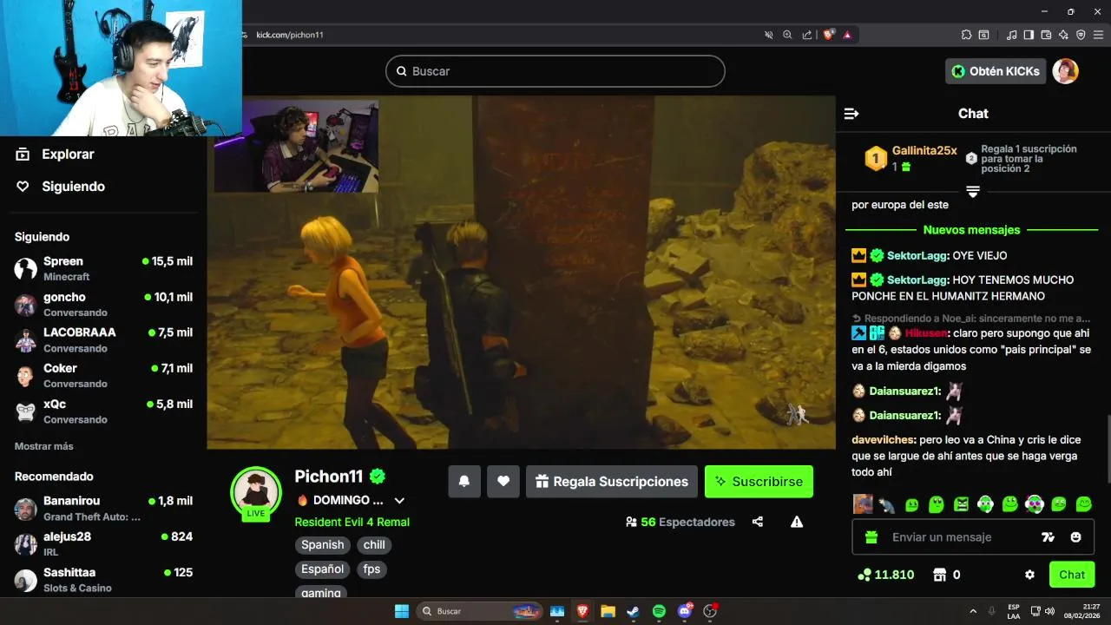Click the heart follow button under the stream

coord(503,482)
